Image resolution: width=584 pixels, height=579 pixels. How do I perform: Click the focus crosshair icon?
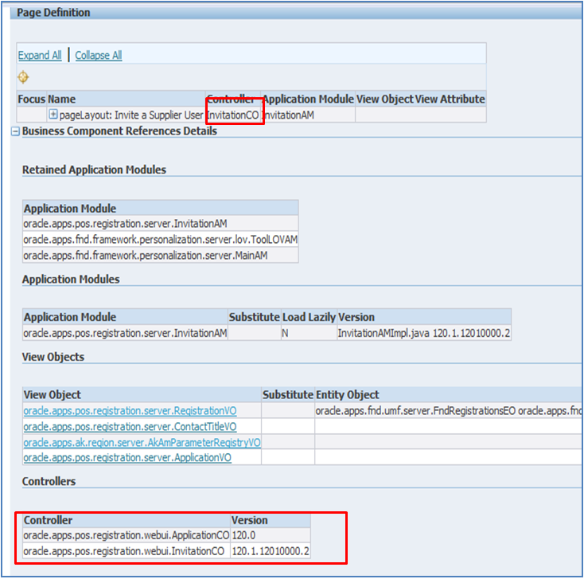[23, 77]
